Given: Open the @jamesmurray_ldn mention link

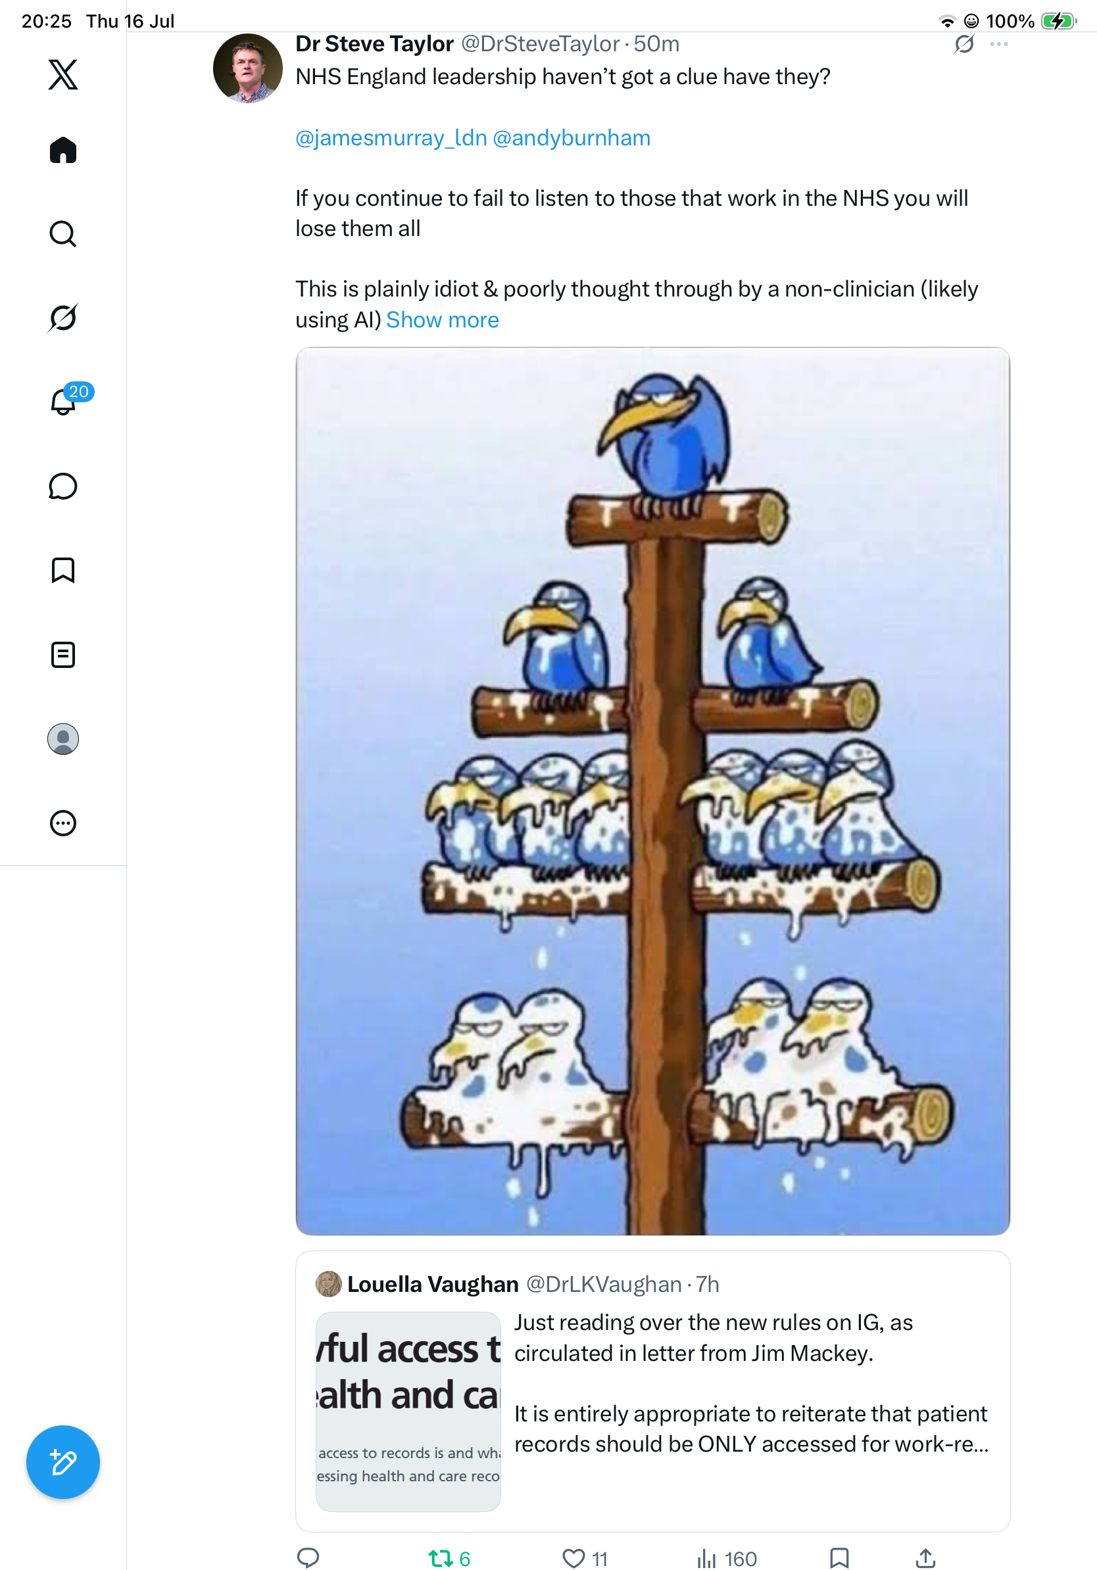Looking at the screenshot, I should (391, 138).
